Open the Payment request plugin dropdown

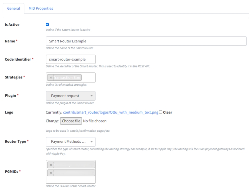point(68,96)
